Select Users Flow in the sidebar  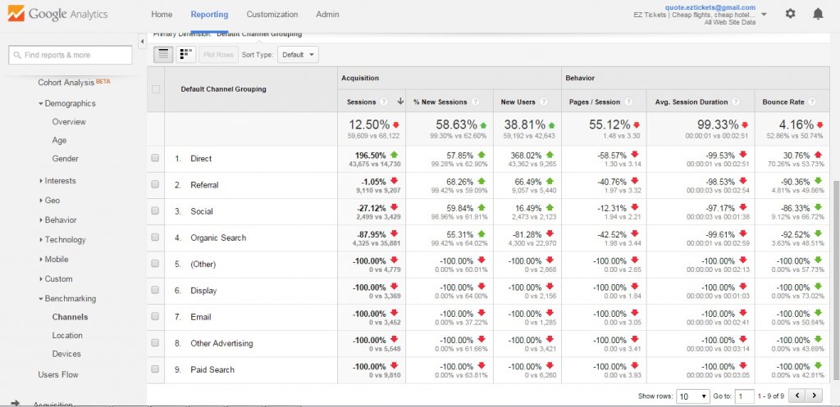pyautogui.click(x=59, y=374)
